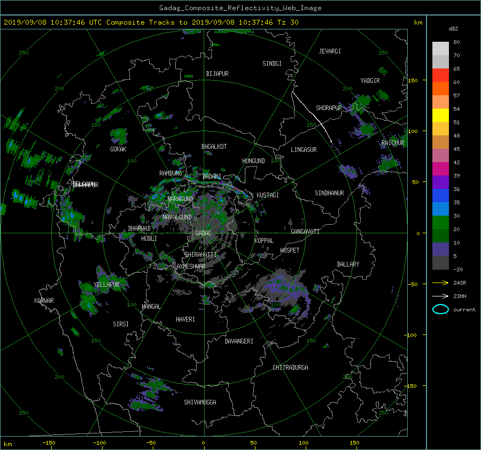
Task: Select the yellow 51 dBZ color swatch
Action: tap(440, 116)
